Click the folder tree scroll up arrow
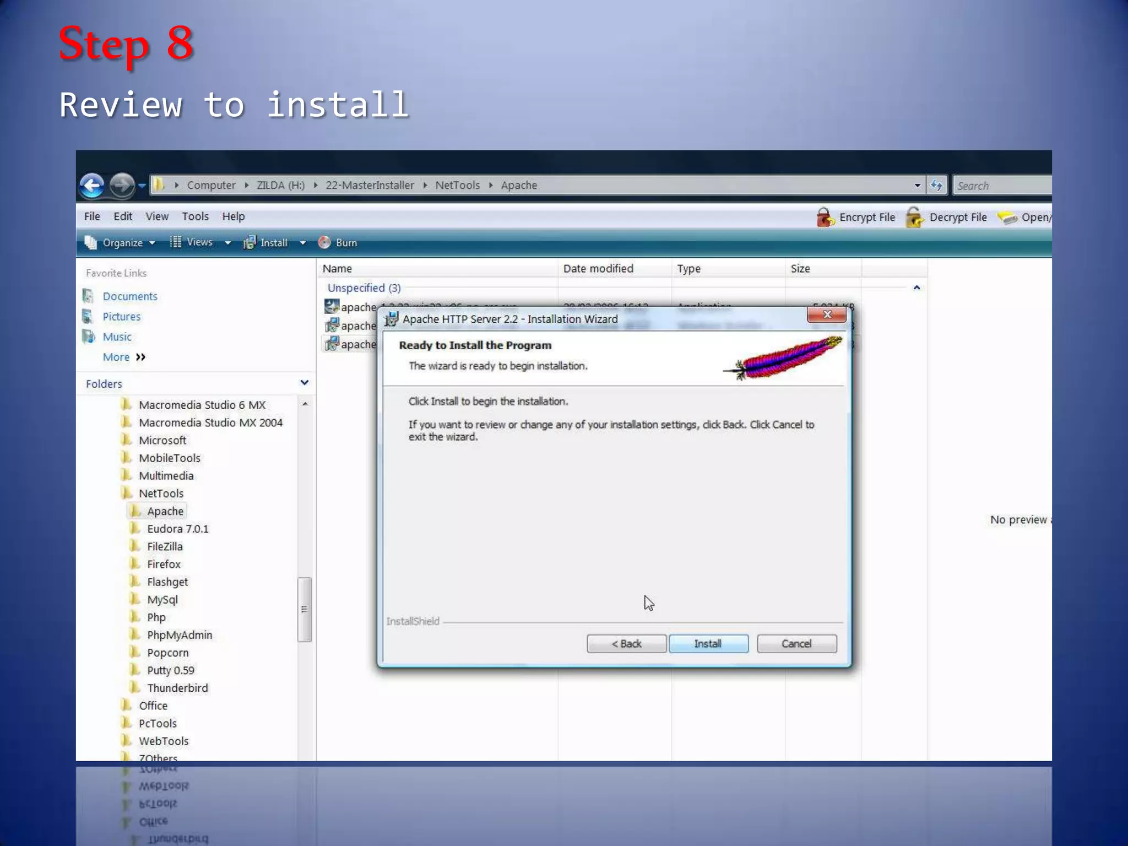The height and width of the screenshot is (846, 1128). [x=305, y=404]
